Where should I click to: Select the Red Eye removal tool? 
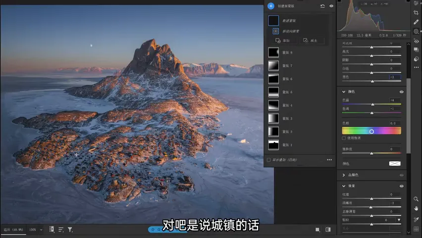(416, 41)
